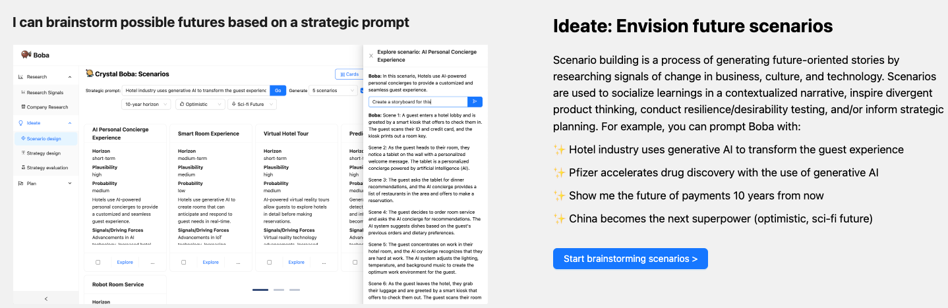Click the Create a storyboard input field
The width and height of the screenshot is (948, 308).
pyautogui.click(x=418, y=102)
